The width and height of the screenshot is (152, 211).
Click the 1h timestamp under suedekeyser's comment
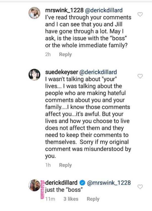48,165
